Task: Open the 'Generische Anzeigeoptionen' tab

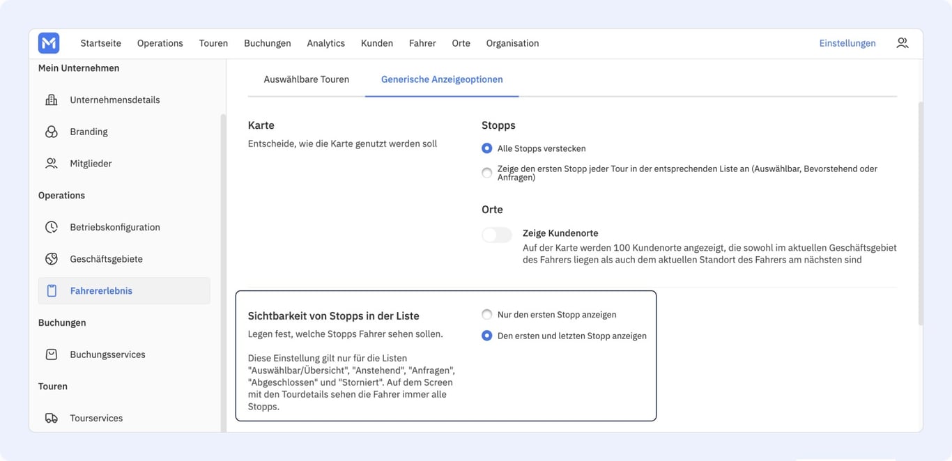Action: (442, 79)
